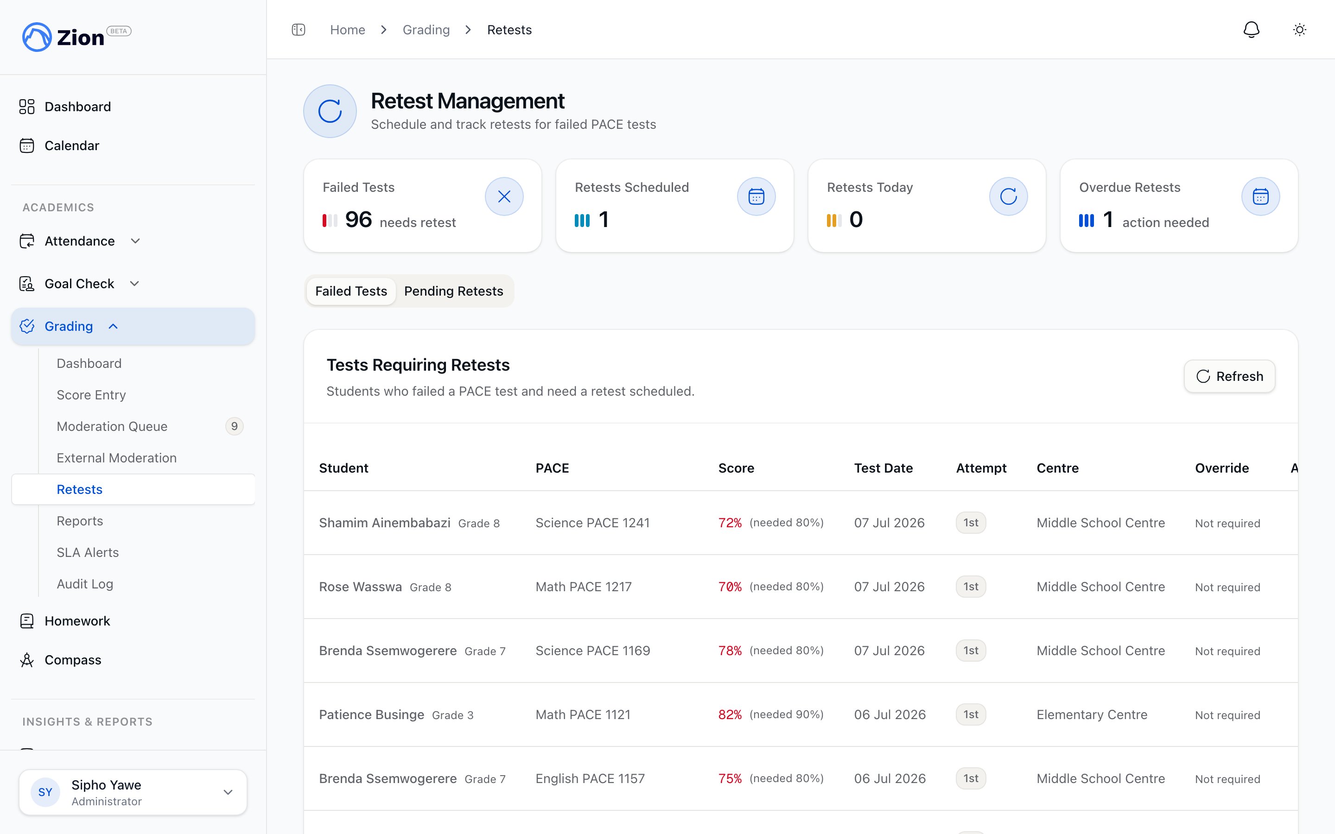Click the 82% score value
Viewport: 1335px width, 834px height.
730,714
